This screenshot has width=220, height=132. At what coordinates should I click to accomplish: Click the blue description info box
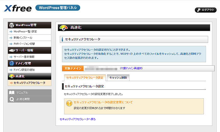pos(134,54)
